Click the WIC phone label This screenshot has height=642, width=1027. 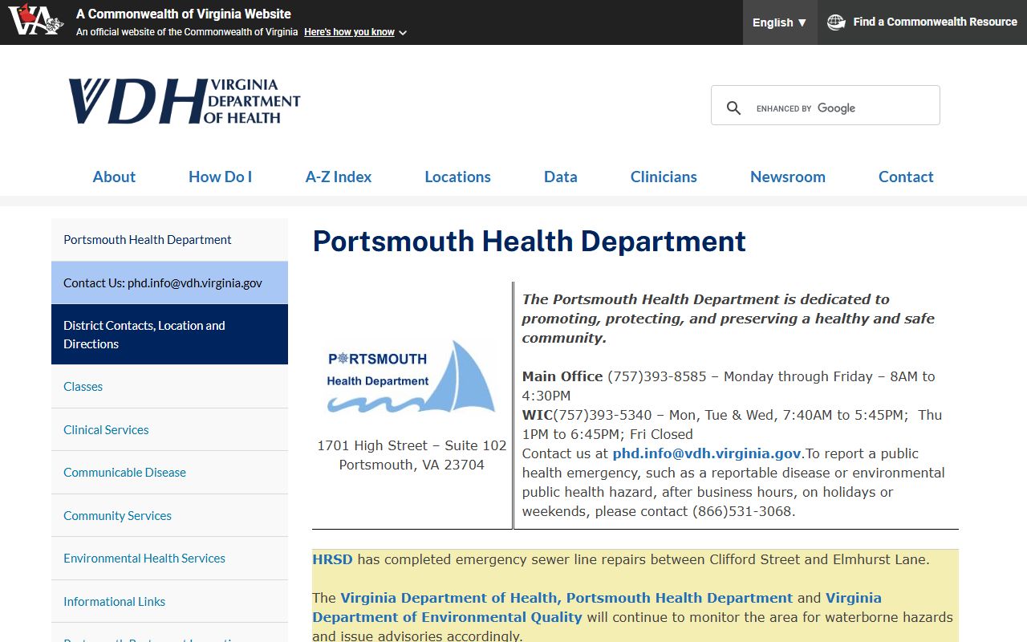(x=538, y=415)
